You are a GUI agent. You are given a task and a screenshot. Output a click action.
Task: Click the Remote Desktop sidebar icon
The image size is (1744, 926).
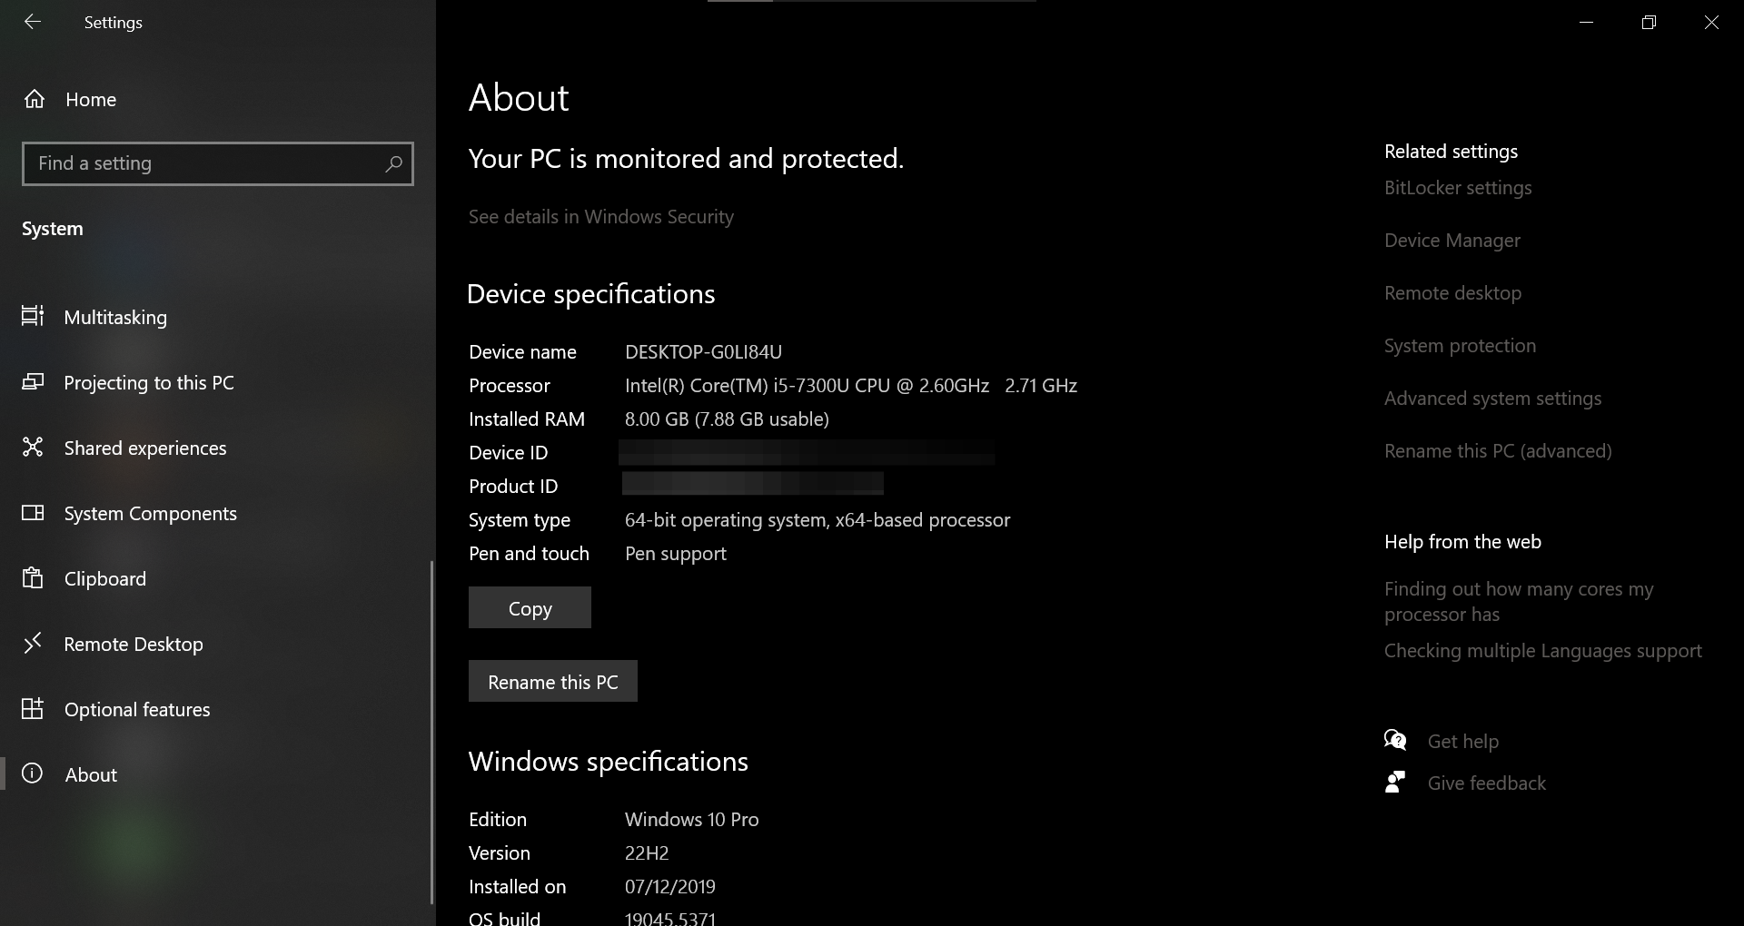coord(33,644)
